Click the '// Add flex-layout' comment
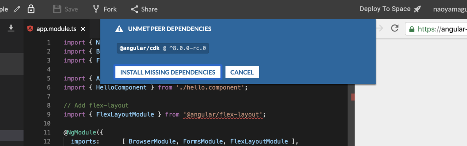The height and width of the screenshot is (146, 467). coord(96,106)
